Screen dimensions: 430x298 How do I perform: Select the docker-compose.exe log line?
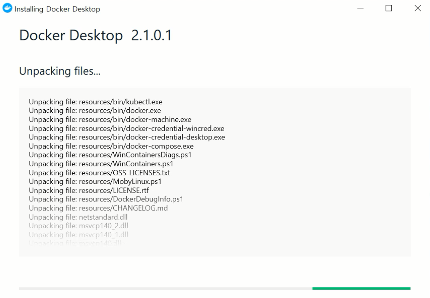click(111, 146)
